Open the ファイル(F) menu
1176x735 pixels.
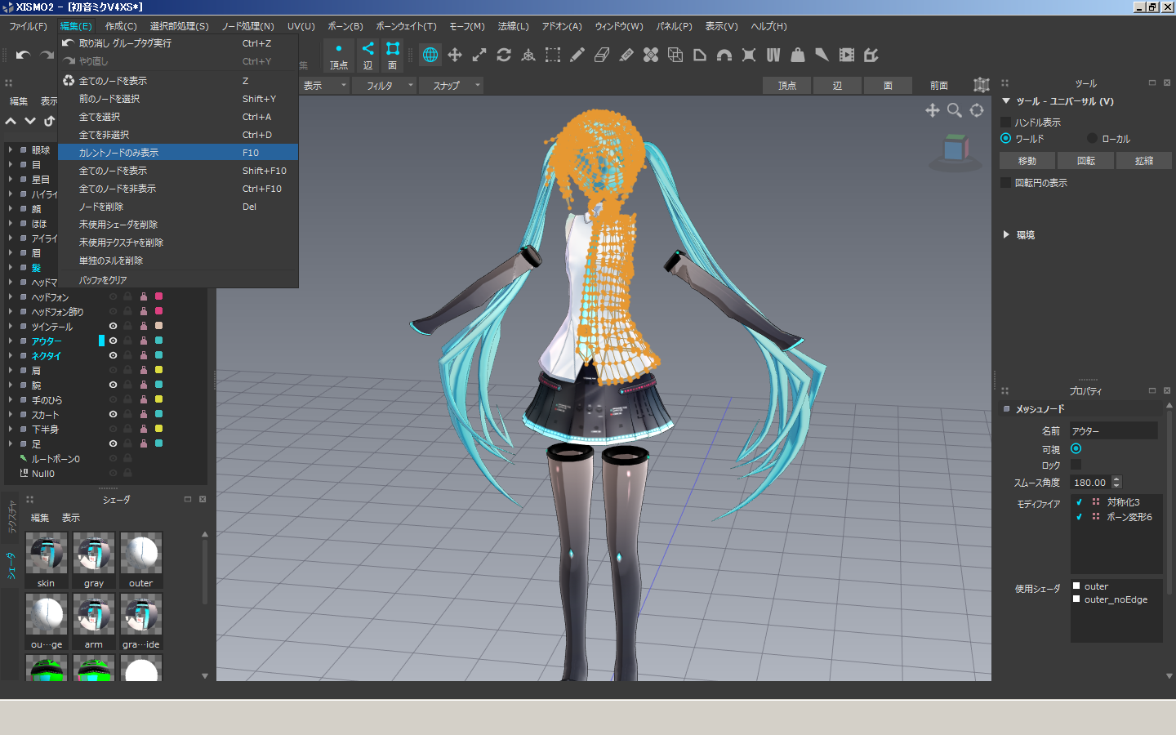[x=29, y=26]
